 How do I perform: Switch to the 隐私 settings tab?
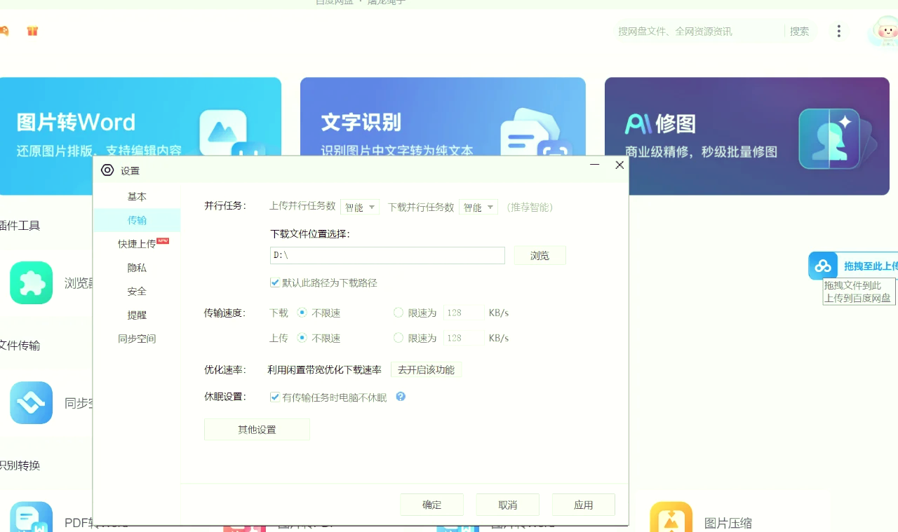[x=137, y=267]
